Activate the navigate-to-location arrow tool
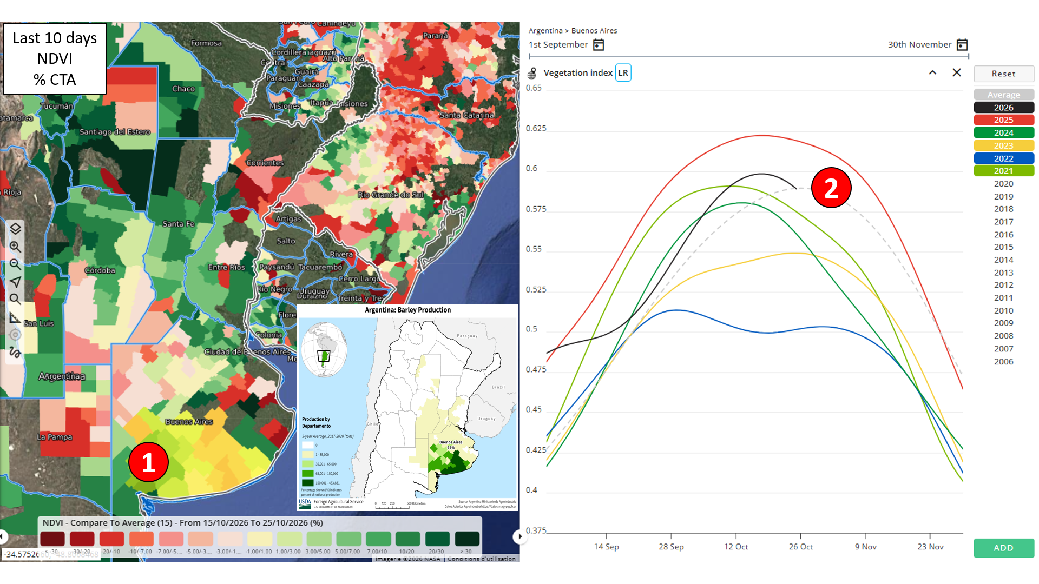 click(x=15, y=282)
